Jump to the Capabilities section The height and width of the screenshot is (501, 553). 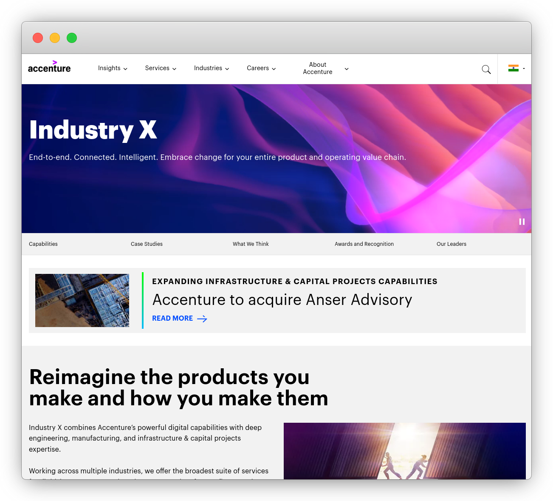click(x=43, y=244)
